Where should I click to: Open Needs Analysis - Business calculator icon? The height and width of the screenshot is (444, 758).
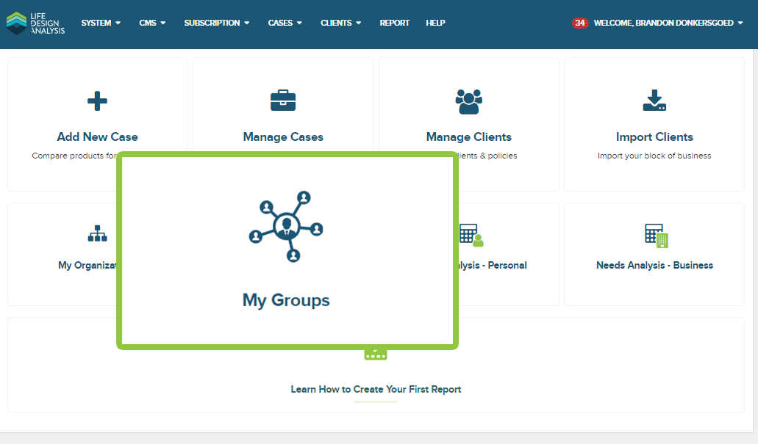654,236
